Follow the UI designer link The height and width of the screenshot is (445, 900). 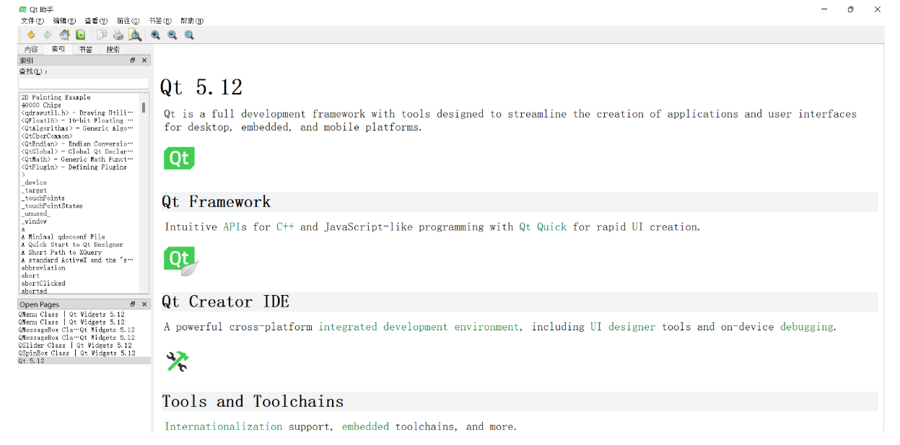coord(622,327)
